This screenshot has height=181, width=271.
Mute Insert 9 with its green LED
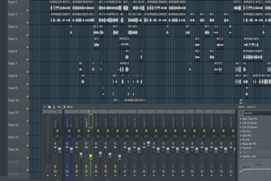(146, 131)
